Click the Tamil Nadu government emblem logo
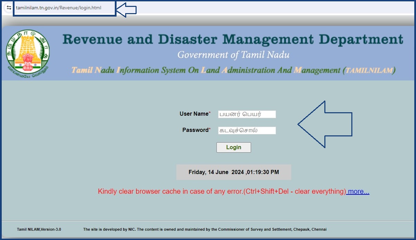Image resolution: width=416 pixels, height=240 pixels. pyautogui.click(x=28, y=52)
